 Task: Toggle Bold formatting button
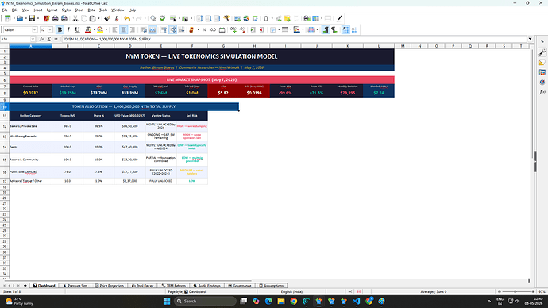[x=60, y=29]
